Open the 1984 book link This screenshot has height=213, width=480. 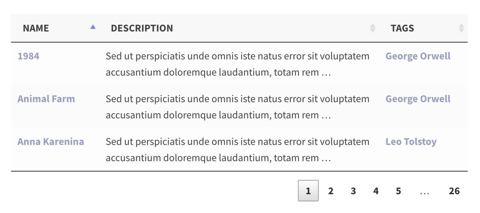click(28, 56)
